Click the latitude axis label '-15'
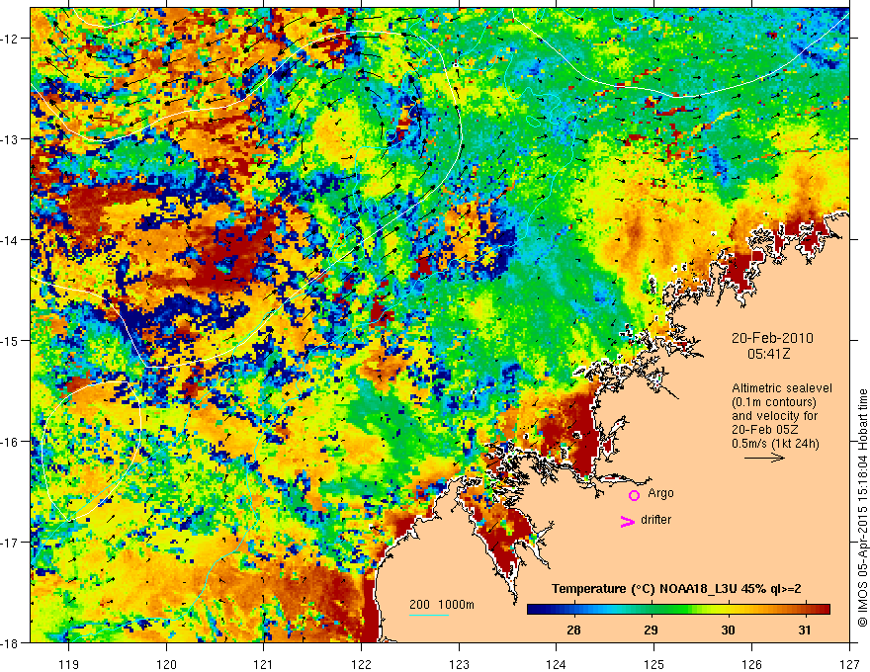 (x=10, y=340)
